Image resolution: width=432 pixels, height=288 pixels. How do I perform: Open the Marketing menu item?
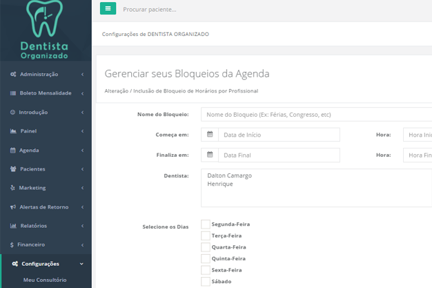(46, 188)
